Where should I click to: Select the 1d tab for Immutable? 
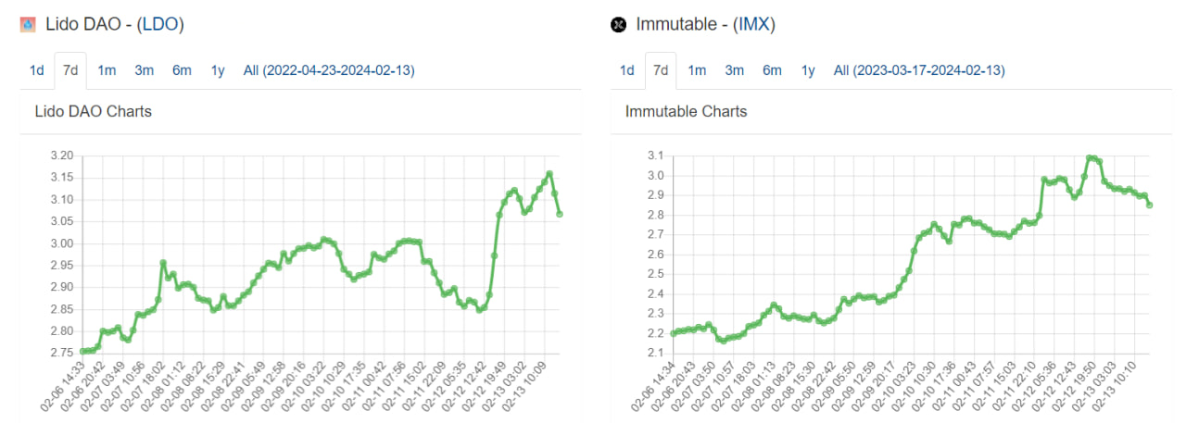click(x=627, y=70)
